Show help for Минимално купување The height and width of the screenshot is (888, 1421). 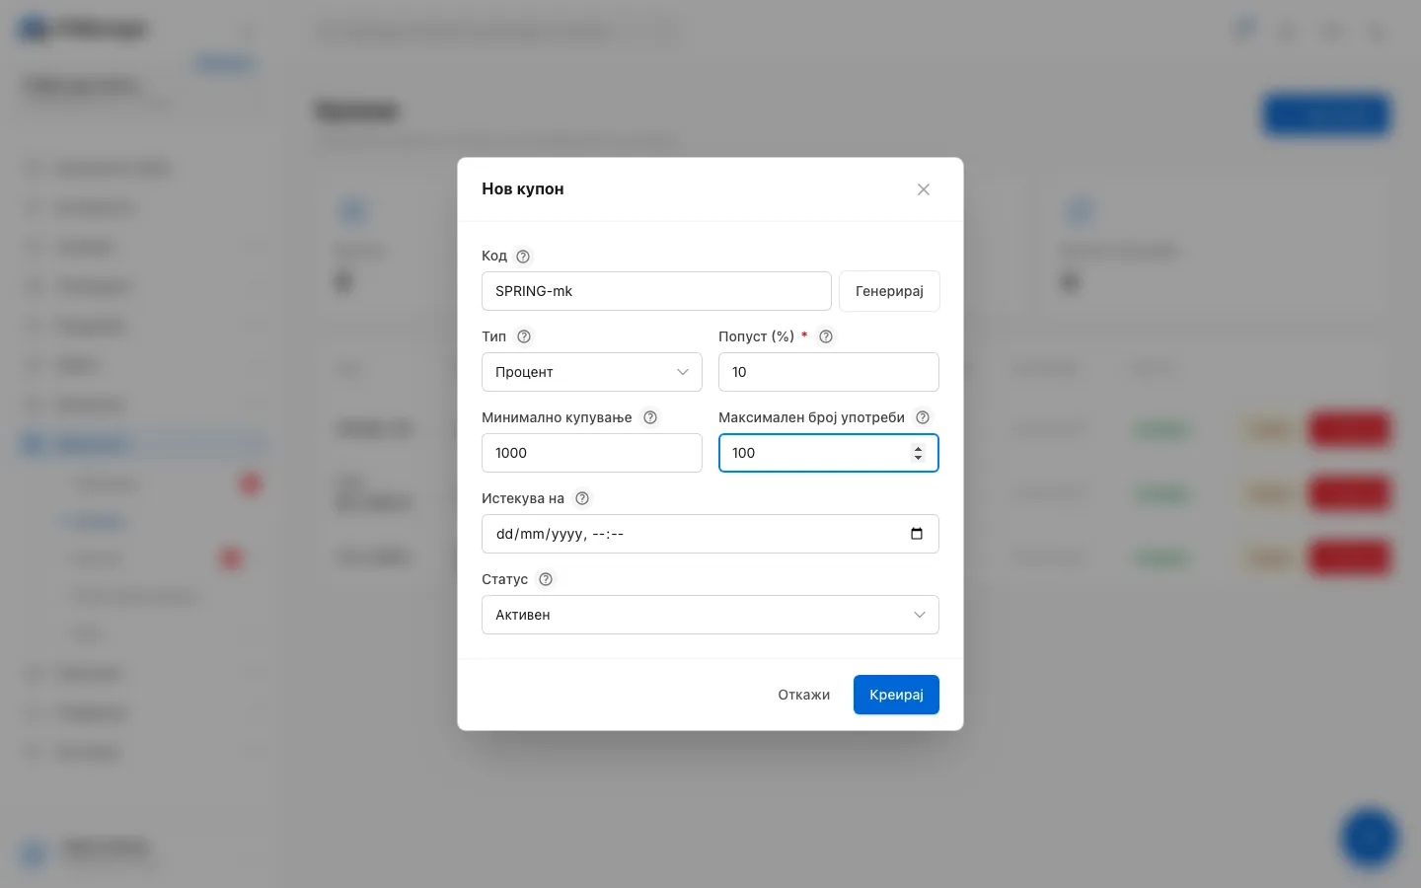[650, 417]
